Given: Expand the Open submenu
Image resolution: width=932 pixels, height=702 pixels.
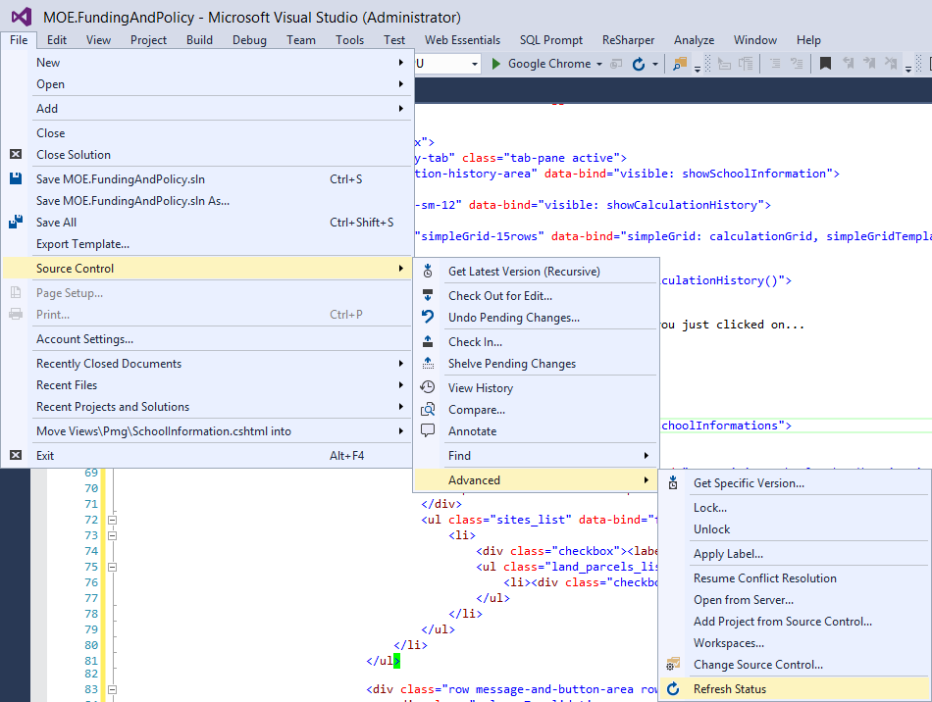Looking at the screenshot, I should [x=400, y=84].
